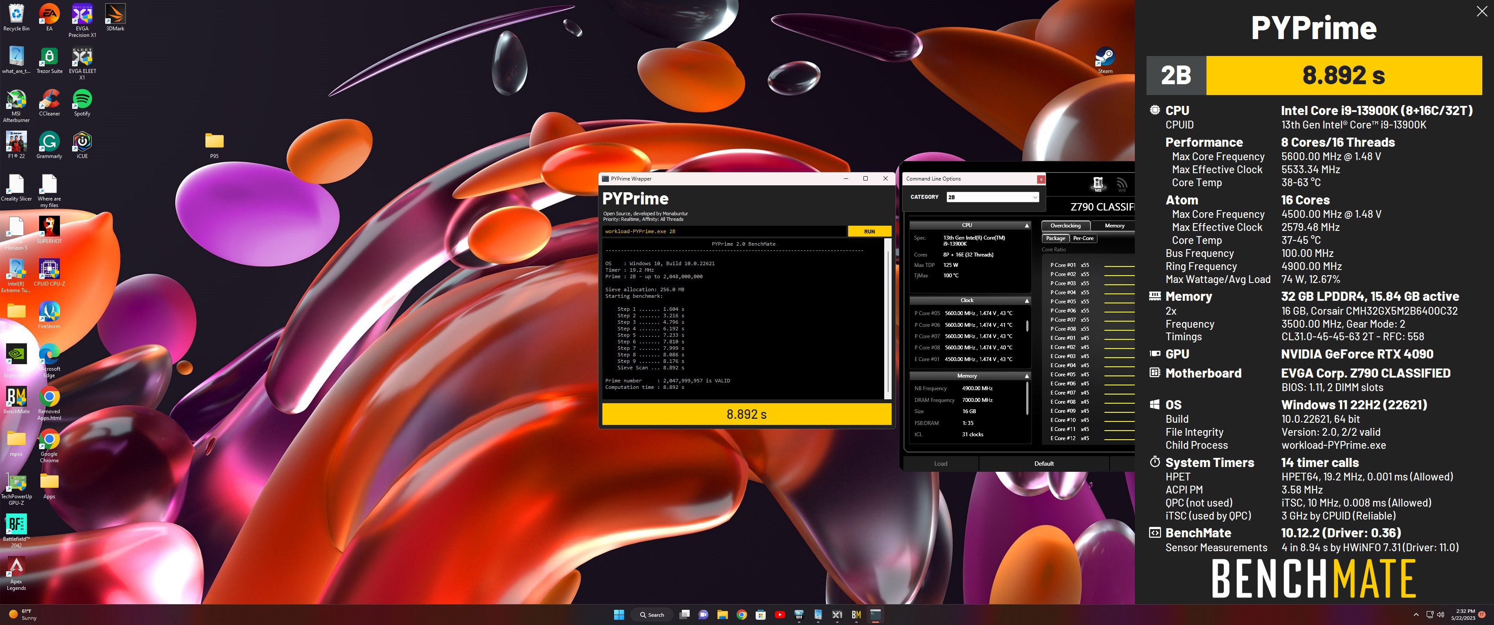Open the Grammarly desktop shortcut

50,145
